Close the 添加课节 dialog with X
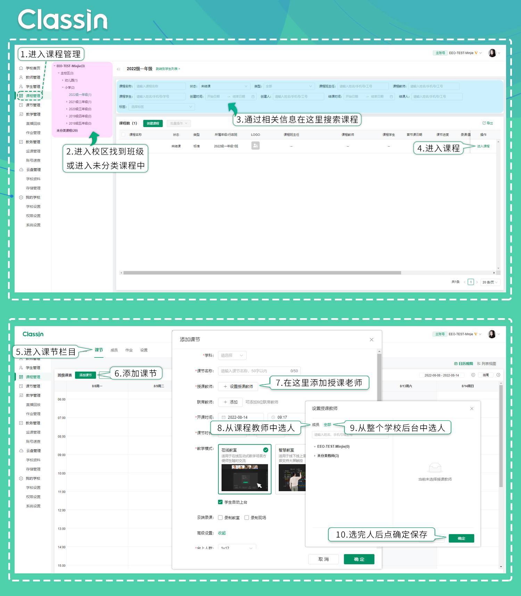The width and height of the screenshot is (521, 596). pos(372,340)
